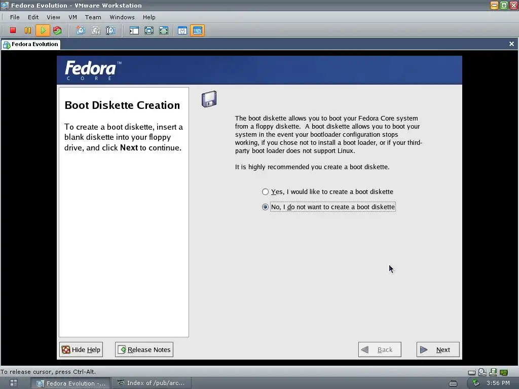Screen dimensions: 519x389
Task: Toggle the sidebar panel toolbar icon
Action: click(134, 30)
